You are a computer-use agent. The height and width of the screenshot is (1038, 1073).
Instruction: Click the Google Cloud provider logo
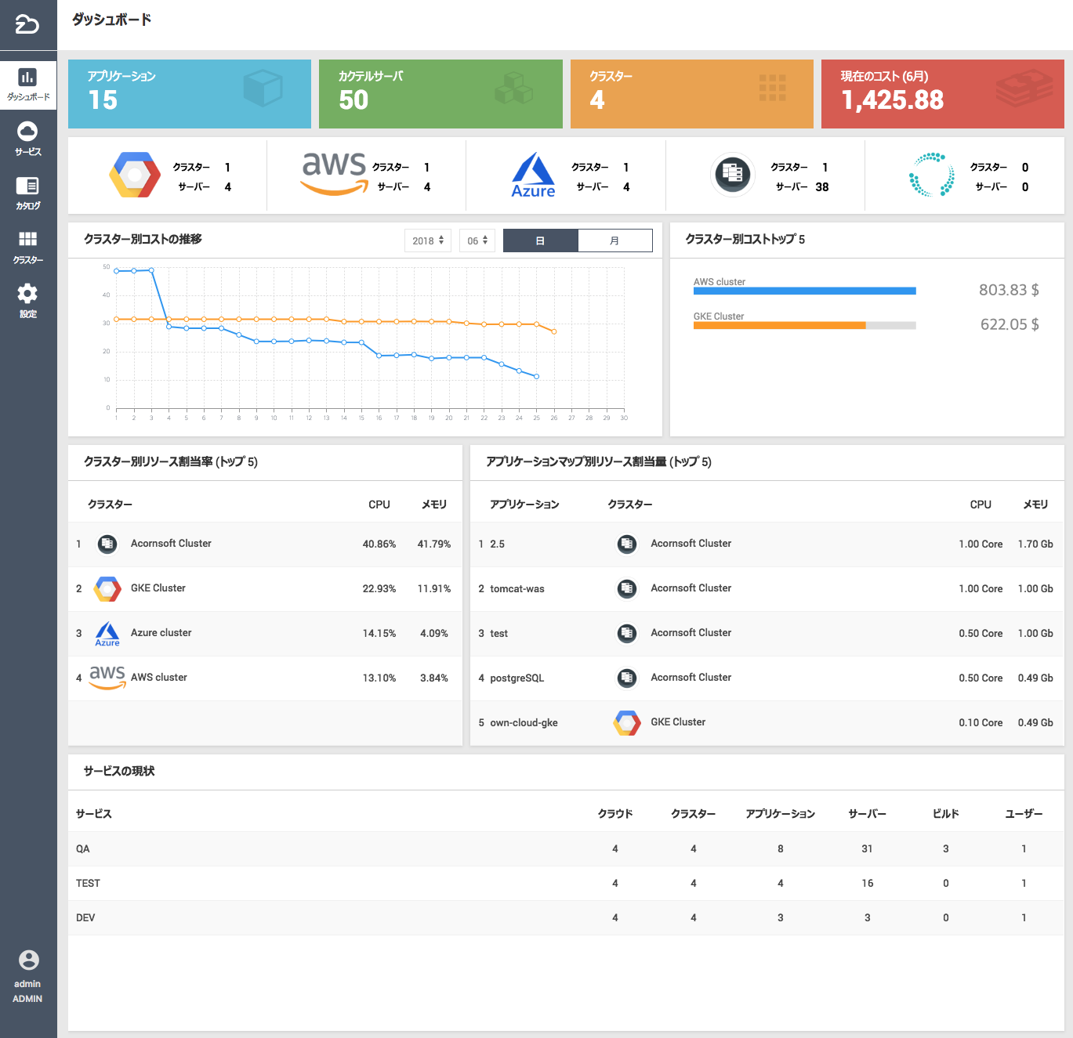pyautogui.click(x=135, y=175)
